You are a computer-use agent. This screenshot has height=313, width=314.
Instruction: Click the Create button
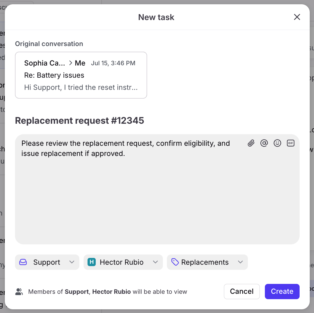(x=282, y=291)
